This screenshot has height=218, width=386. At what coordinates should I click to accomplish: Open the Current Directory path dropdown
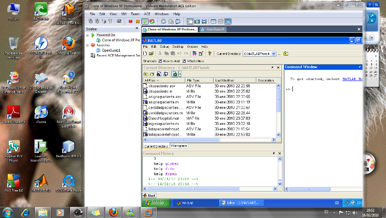click(x=274, y=54)
